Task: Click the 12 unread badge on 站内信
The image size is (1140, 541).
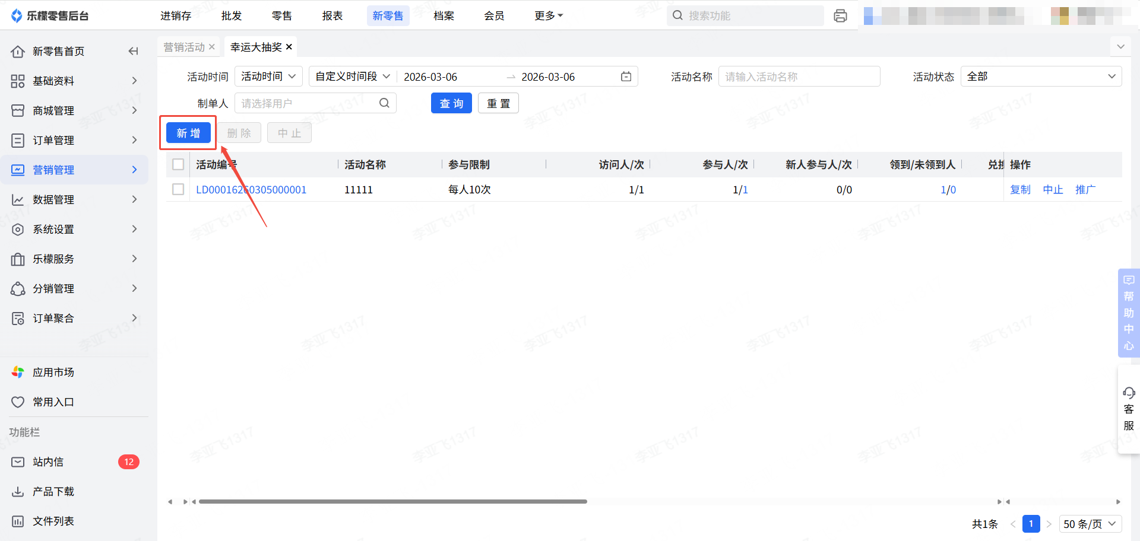Action: [x=129, y=462]
